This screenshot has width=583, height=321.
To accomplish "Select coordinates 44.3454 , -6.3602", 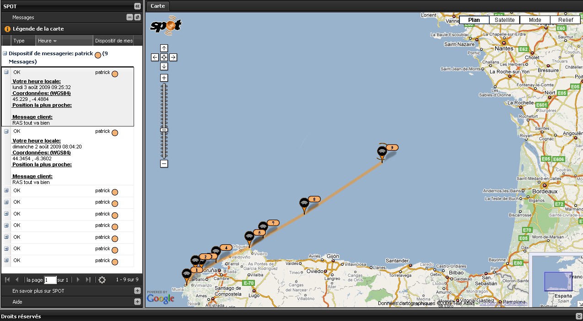I will (32, 158).
